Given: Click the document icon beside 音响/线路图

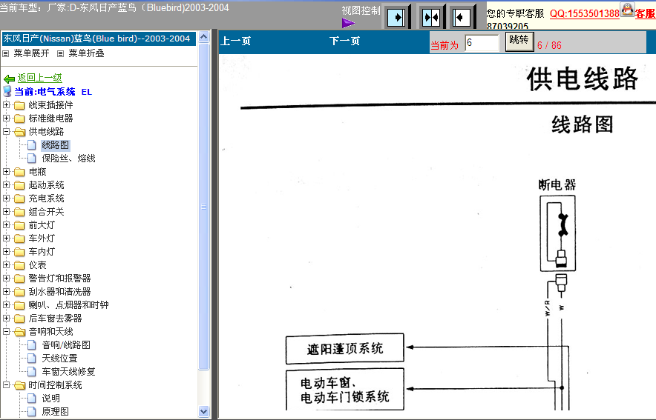Looking at the screenshot, I should [x=32, y=345].
